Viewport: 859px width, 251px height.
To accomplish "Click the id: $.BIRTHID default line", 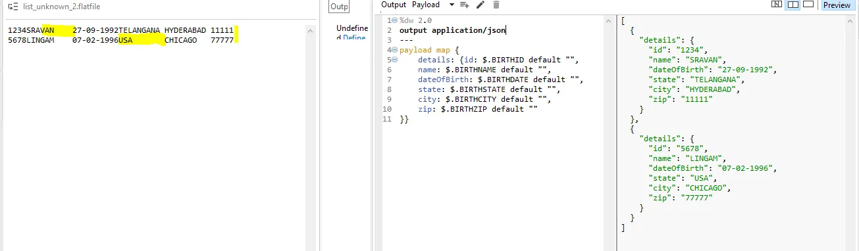I will [x=498, y=60].
